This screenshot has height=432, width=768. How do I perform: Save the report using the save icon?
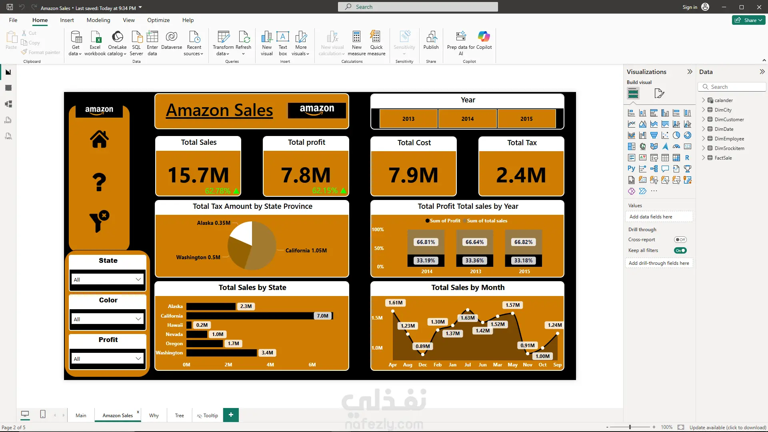click(10, 7)
